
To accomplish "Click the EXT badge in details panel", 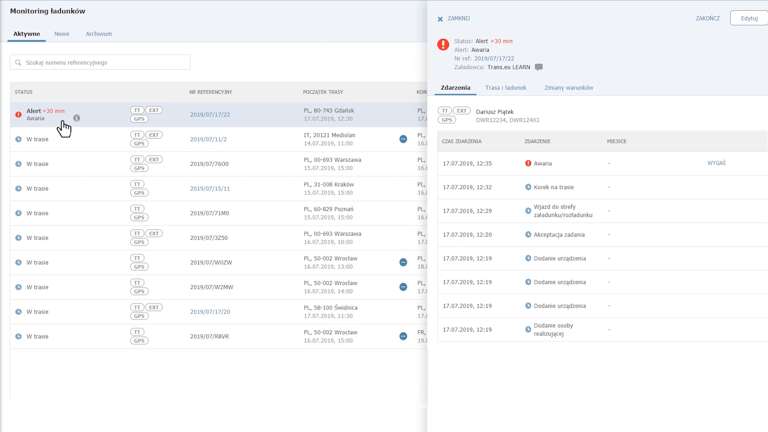I will click(x=462, y=111).
